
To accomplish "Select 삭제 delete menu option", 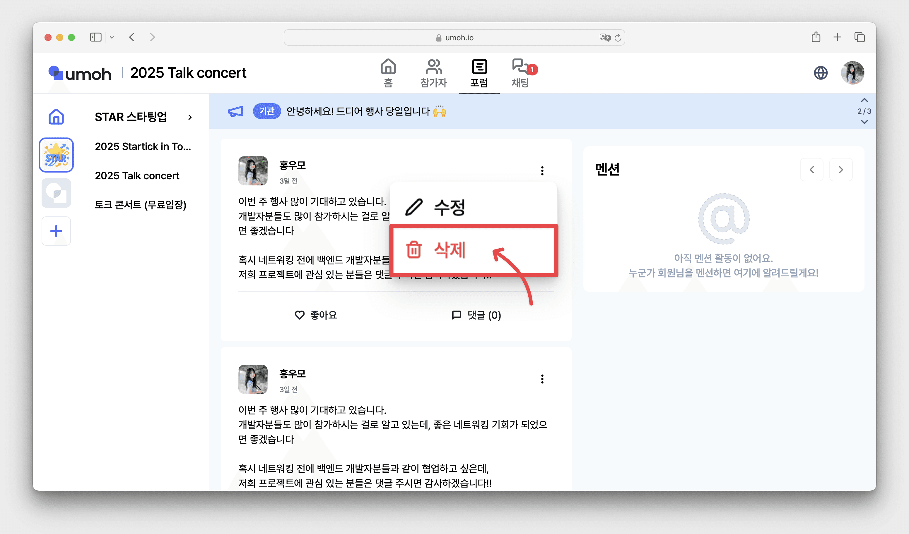I will coord(449,250).
